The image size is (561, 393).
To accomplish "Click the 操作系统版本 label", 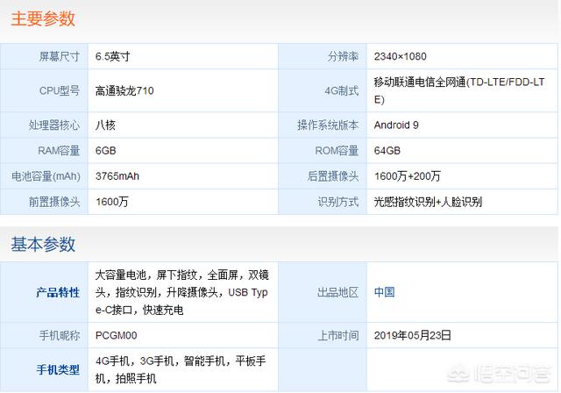I will point(328,125).
